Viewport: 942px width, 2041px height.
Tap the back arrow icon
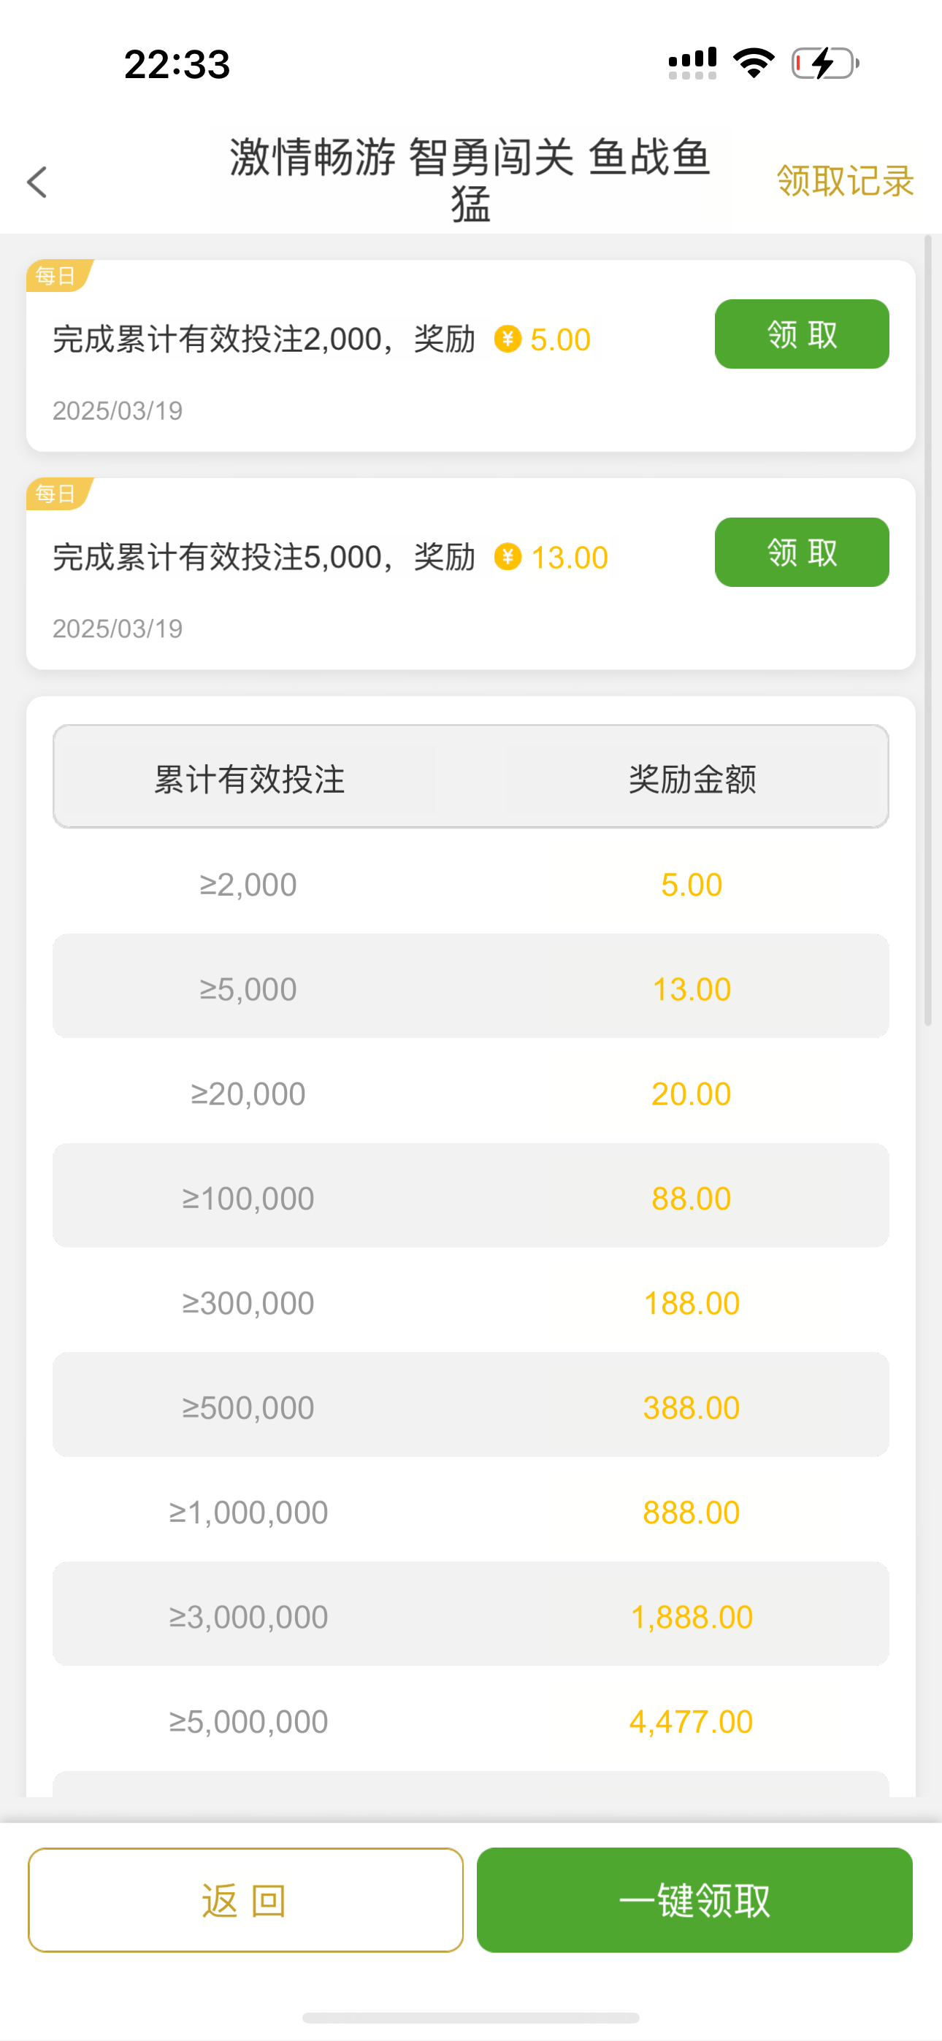tap(37, 182)
